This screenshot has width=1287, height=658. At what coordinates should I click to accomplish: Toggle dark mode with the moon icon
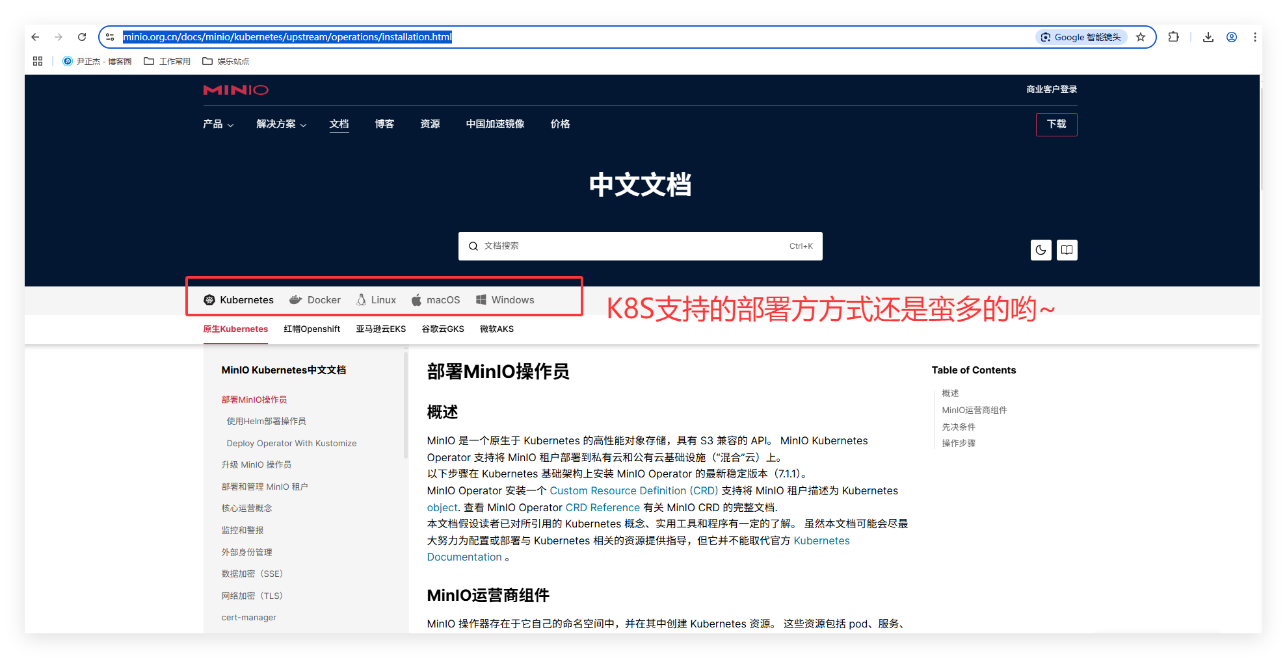[x=1041, y=249]
